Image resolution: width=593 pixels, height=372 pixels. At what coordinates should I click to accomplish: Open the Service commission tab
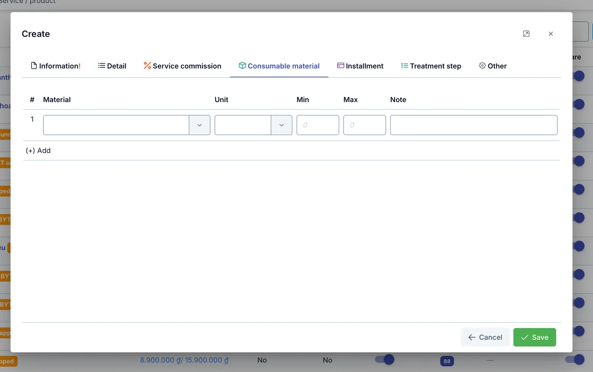182,66
